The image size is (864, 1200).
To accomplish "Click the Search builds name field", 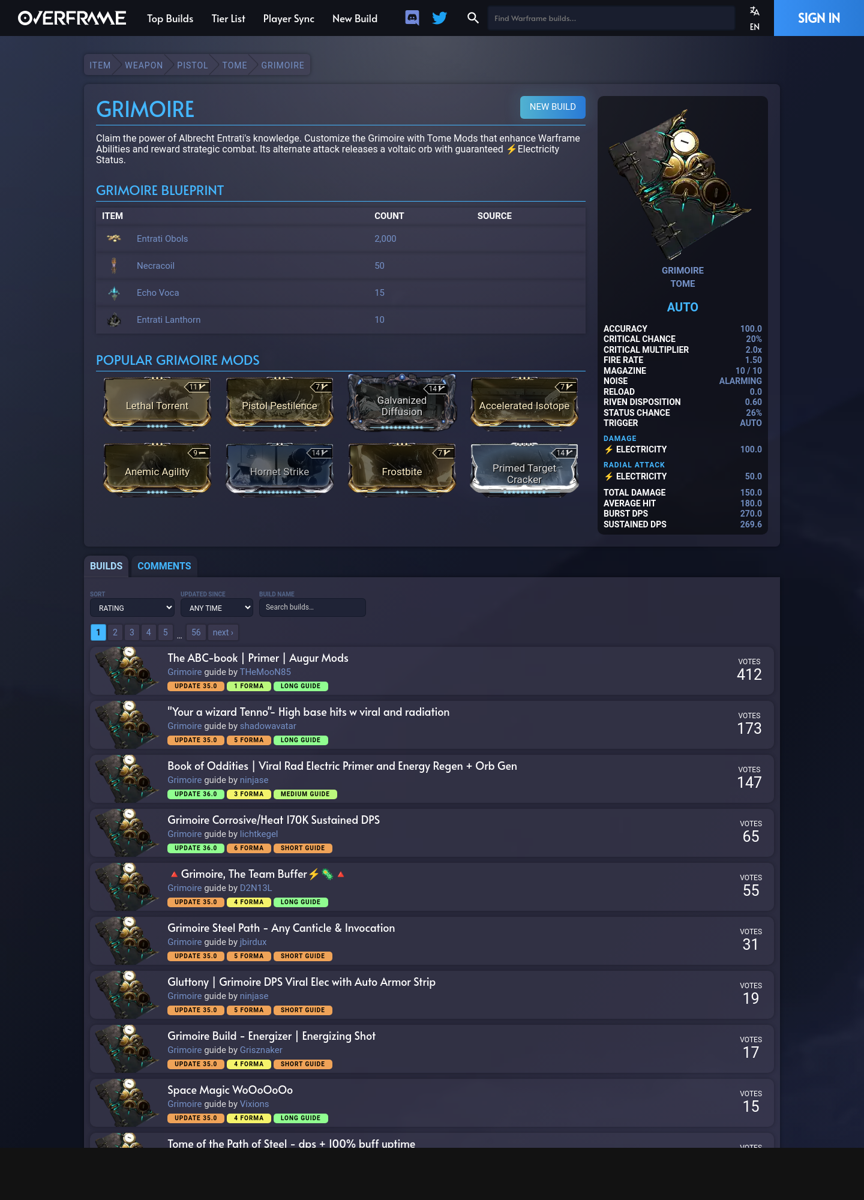I will click(x=313, y=607).
